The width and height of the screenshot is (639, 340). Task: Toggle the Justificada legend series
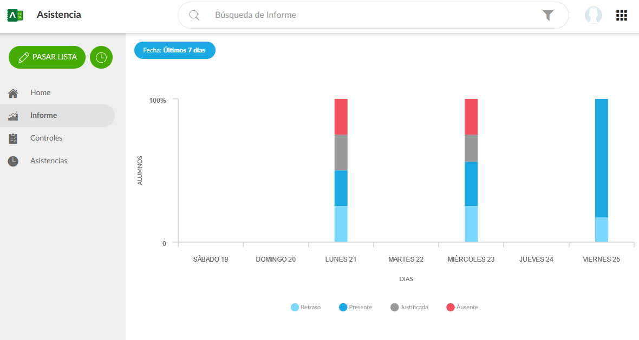(409, 307)
